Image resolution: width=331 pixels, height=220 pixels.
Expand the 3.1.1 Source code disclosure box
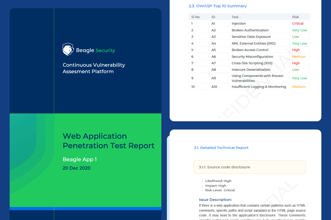pyautogui.click(x=250, y=167)
